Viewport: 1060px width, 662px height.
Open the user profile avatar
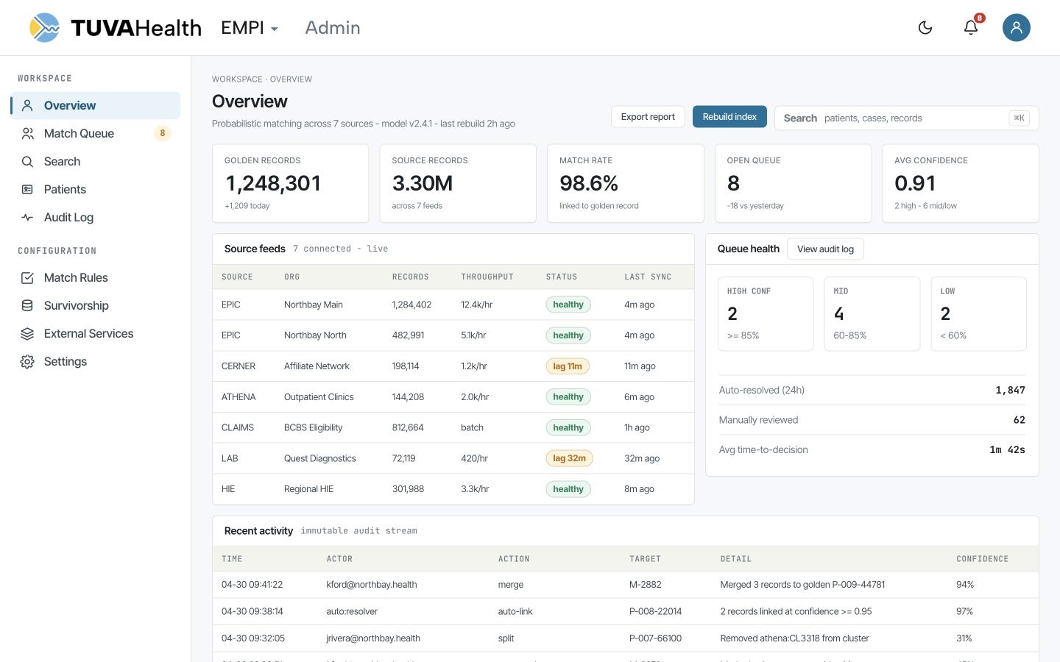[1016, 28]
